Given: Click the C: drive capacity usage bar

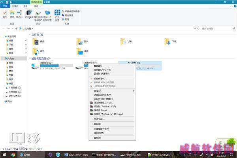Looking at the screenshot, I should tap(56, 66).
